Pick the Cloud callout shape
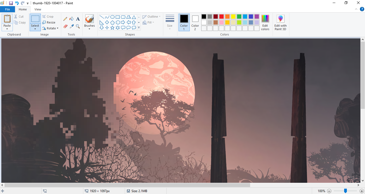Image resolution: width=365 pixels, height=194 pixels. click(x=134, y=27)
